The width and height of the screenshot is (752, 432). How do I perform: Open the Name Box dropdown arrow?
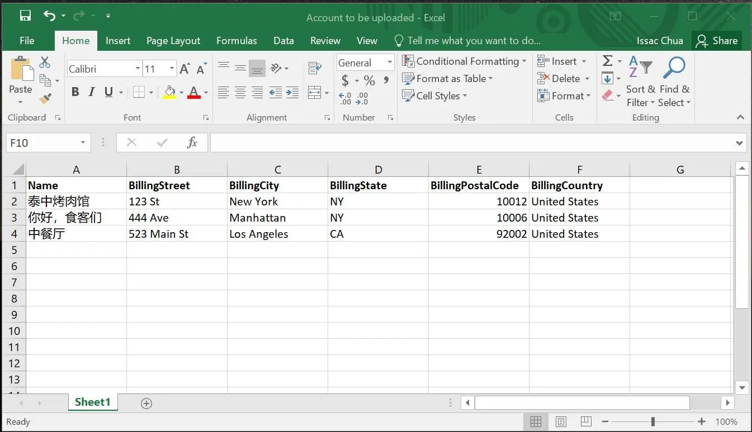pos(83,143)
